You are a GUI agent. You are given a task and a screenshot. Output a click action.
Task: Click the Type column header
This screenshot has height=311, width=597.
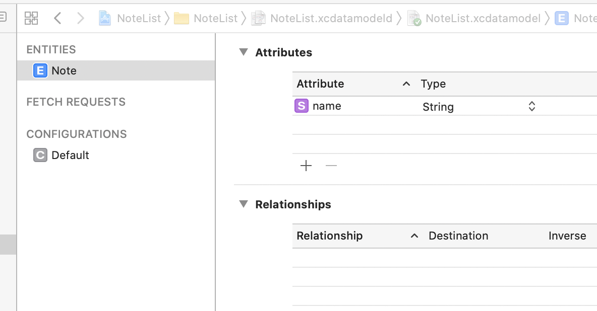pyautogui.click(x=433, y=84)
